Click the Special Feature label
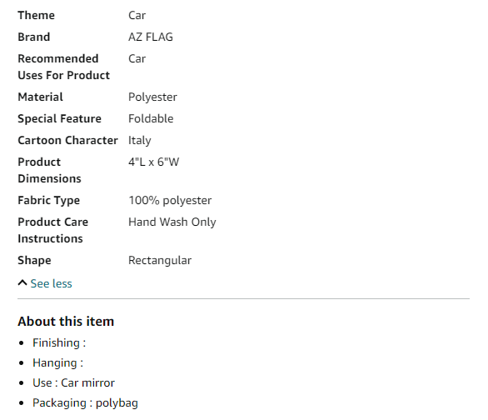The height and width of the screenshot is (420, 488). tap(59, 119)
